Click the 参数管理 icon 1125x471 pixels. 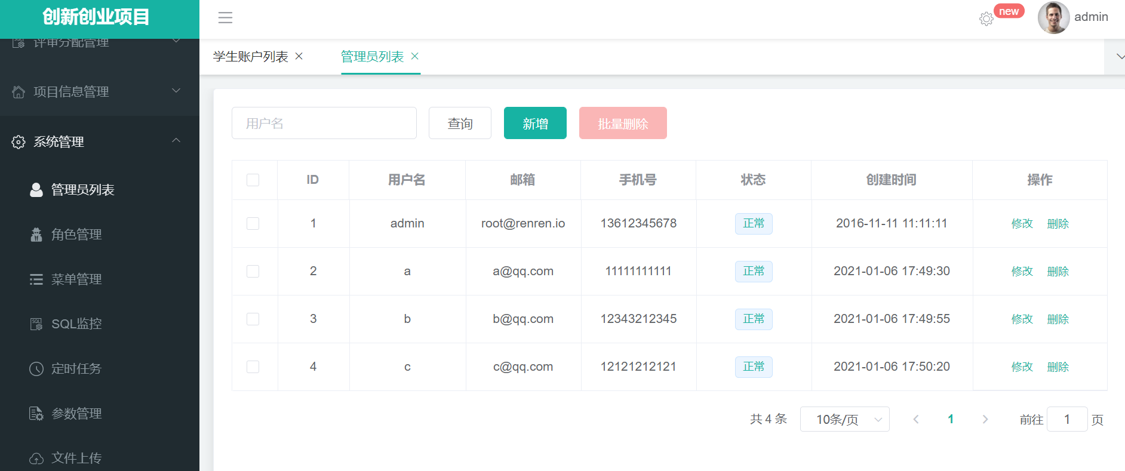tap(36, 414)
